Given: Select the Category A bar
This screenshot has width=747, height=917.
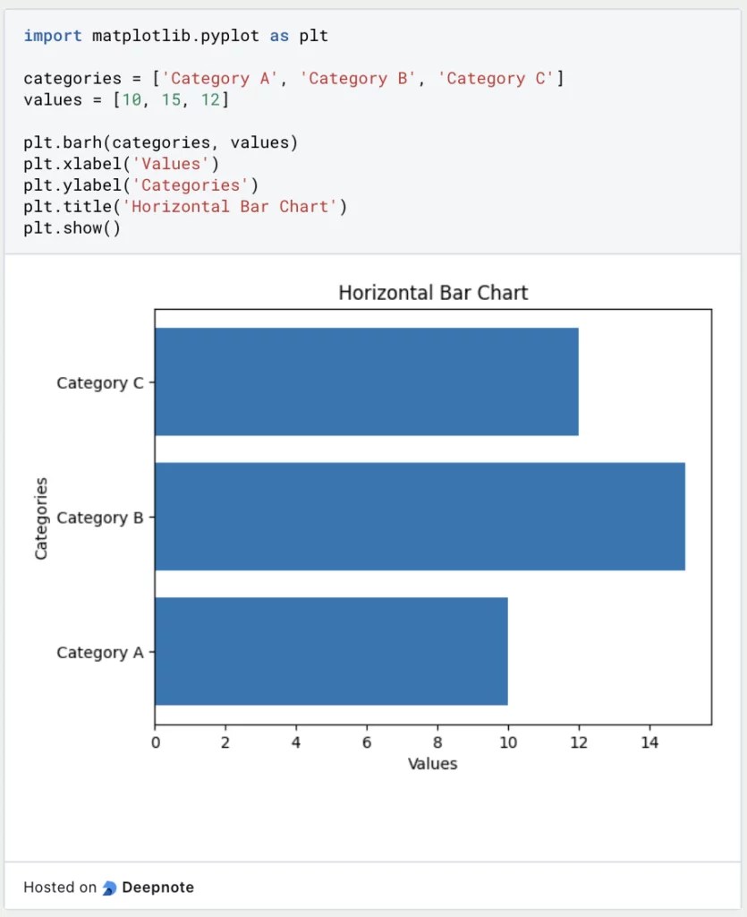Looking at the screenshot, I should click(x=331, y=651).
